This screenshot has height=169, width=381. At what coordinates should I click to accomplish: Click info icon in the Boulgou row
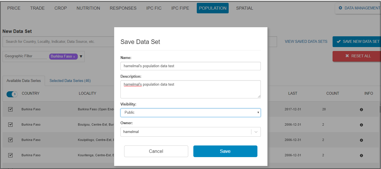coord(361,125)
